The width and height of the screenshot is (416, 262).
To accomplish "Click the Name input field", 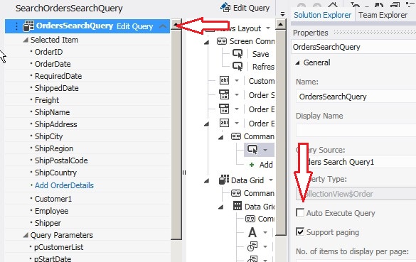I will (356, 97).
